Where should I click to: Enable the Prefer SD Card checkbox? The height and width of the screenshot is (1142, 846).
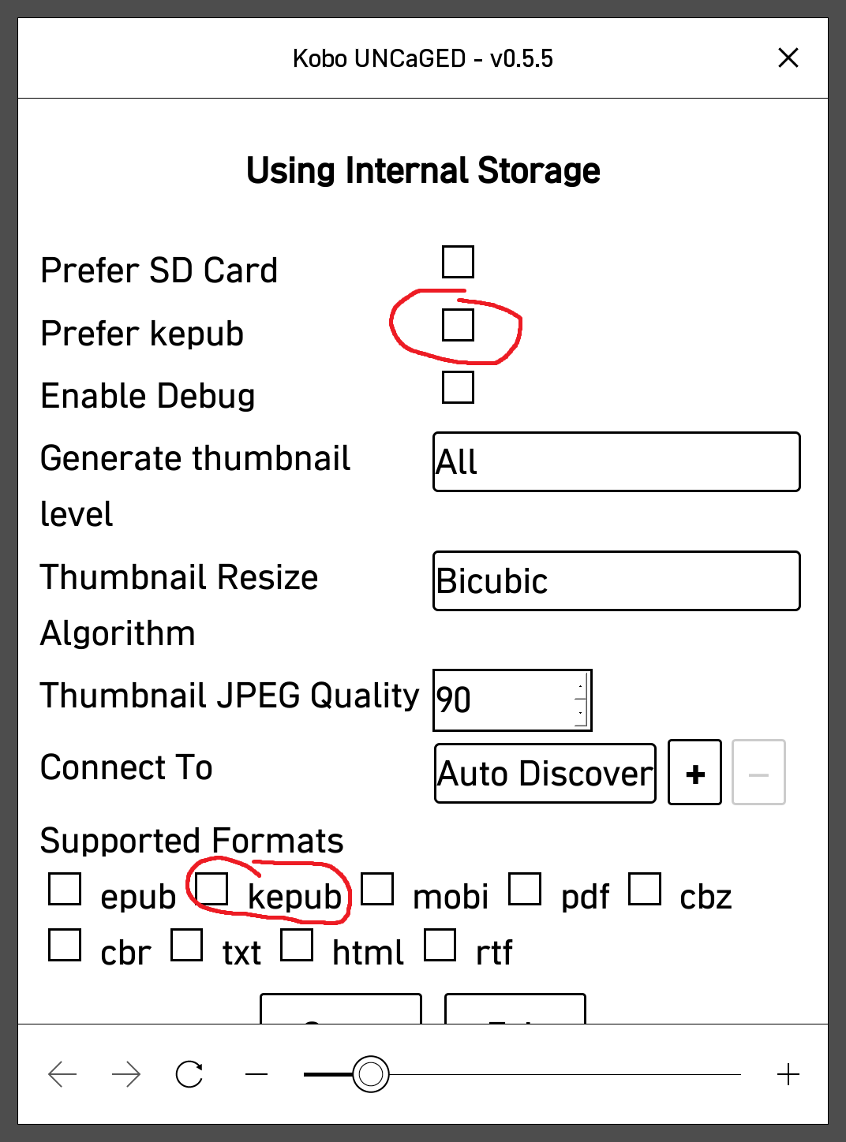(x=458, y=262)
